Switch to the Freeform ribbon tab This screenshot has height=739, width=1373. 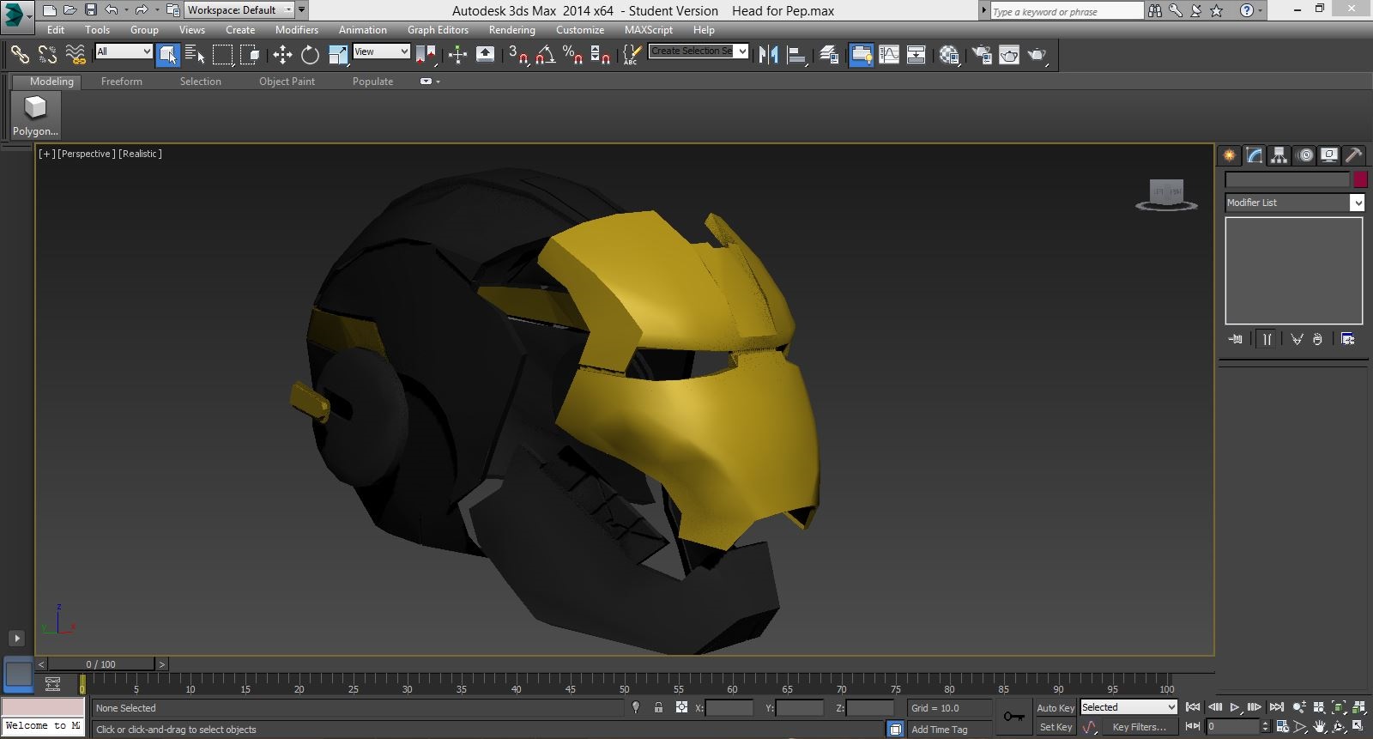click(121, 82)
